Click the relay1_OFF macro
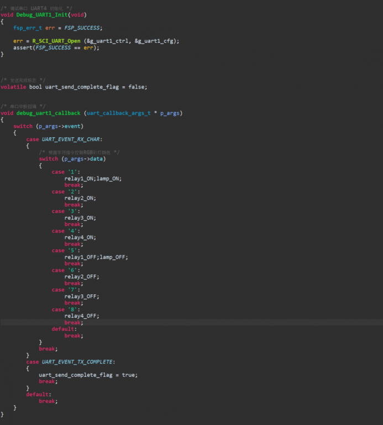This screenshot has width=383, height=425. 81,257
